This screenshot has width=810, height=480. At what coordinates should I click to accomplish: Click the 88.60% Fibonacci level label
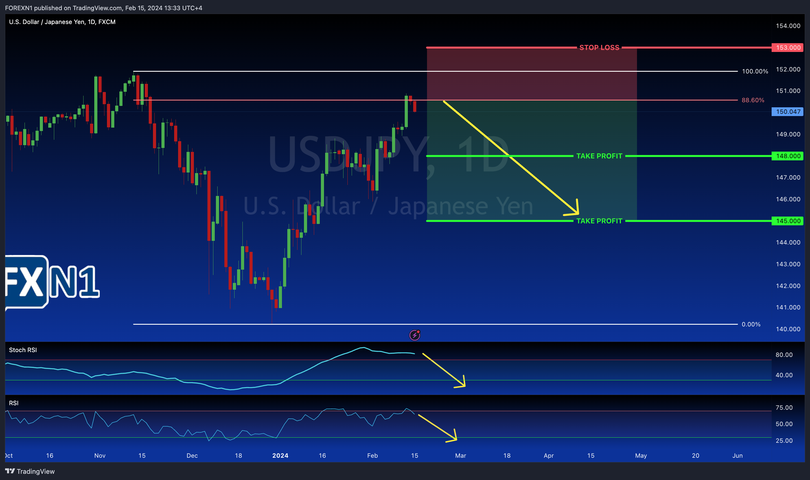(x=753, y=100)
